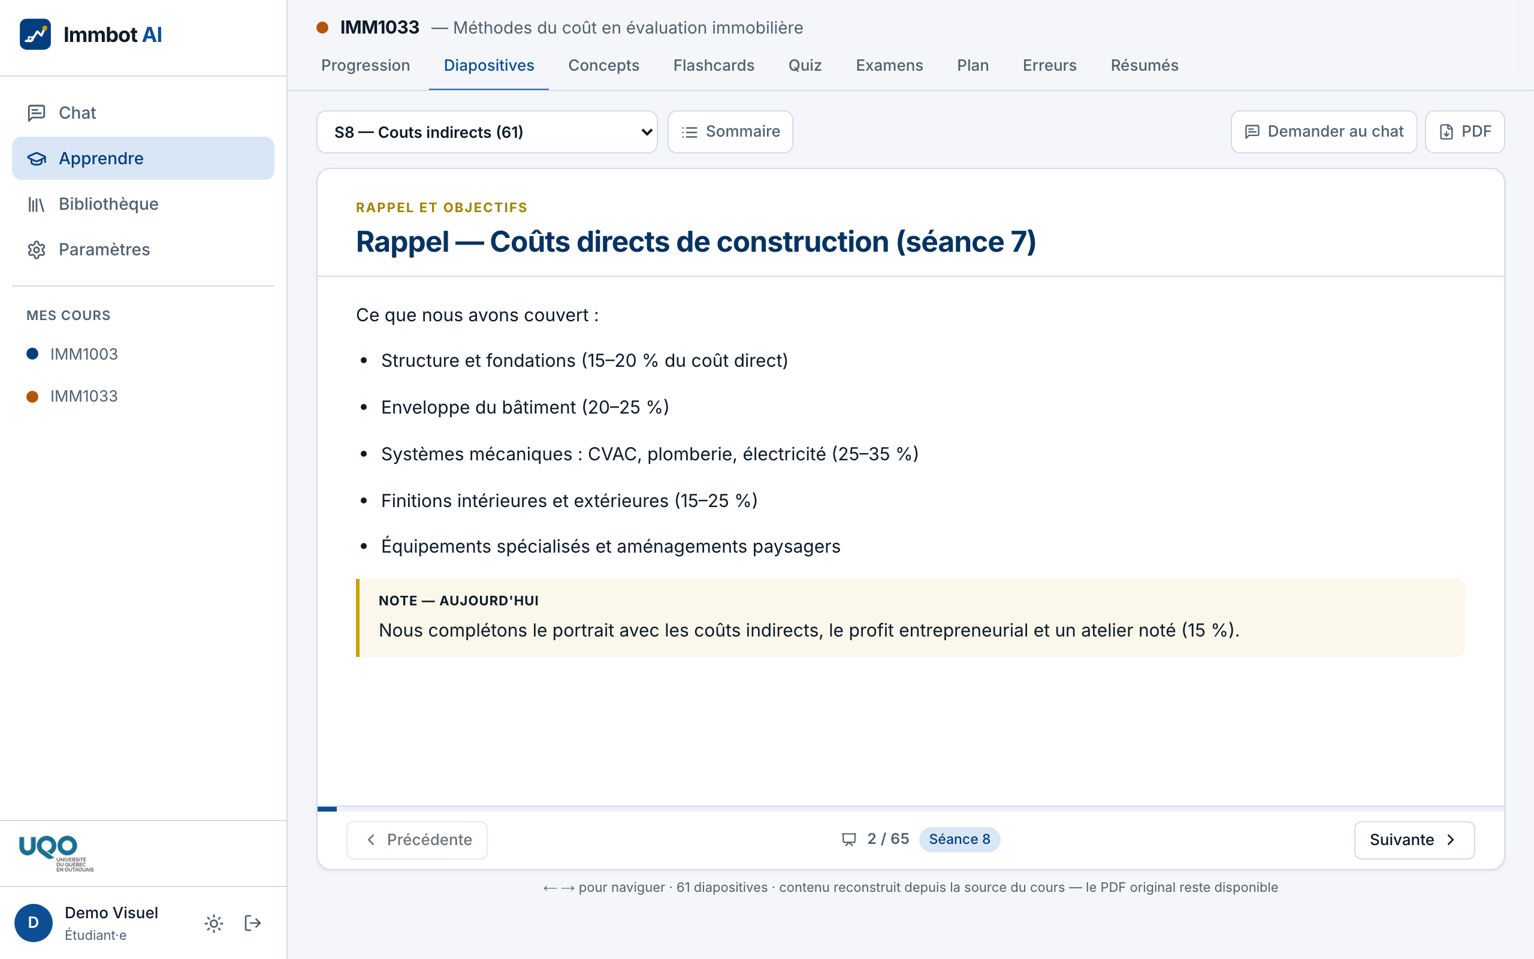Switch to the Flashcards tab

(714, 65)
